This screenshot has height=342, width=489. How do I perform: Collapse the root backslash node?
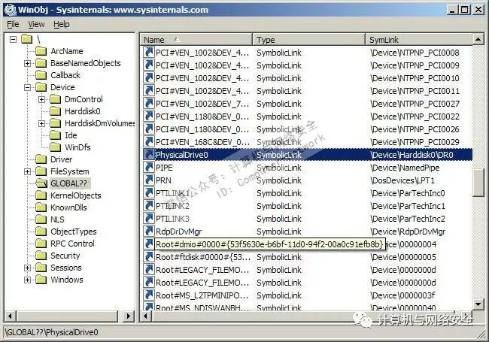point(13,39)
